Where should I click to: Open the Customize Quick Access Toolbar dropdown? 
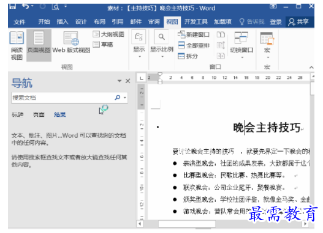click(66, 6)
